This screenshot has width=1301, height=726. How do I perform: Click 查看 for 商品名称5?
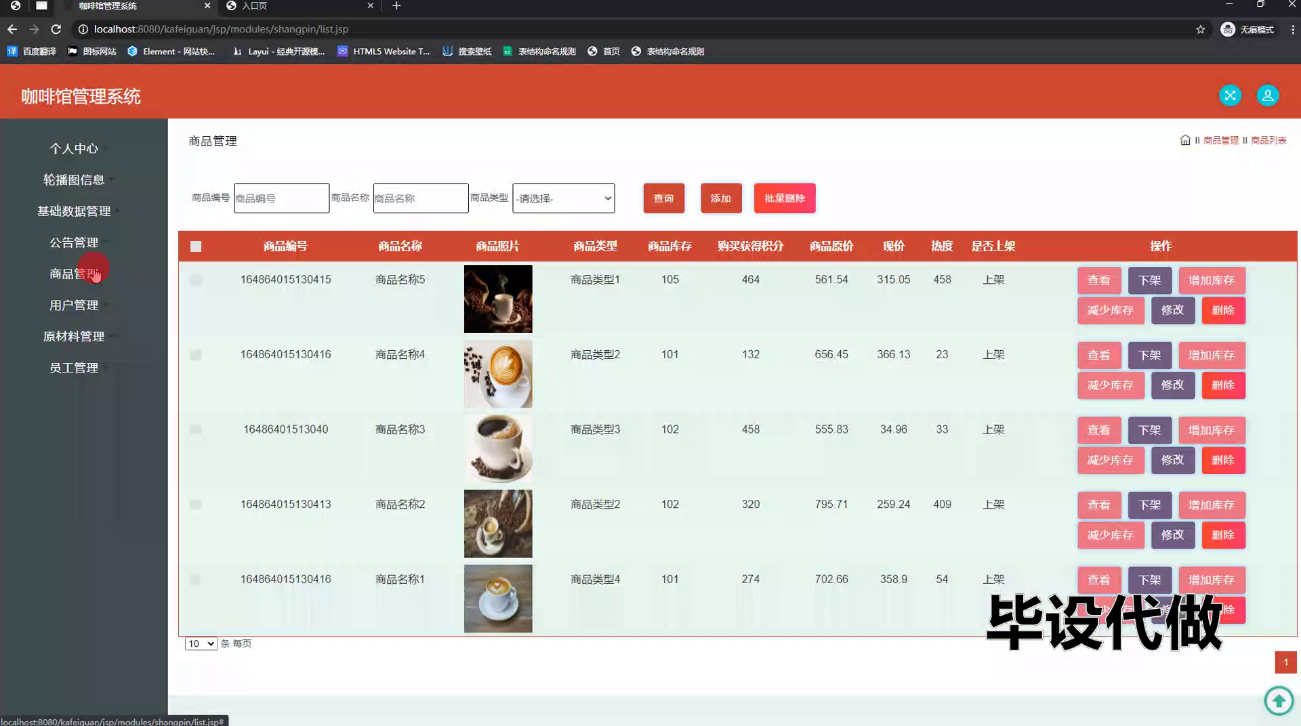pyautogui.click(x=1099, y=280)
